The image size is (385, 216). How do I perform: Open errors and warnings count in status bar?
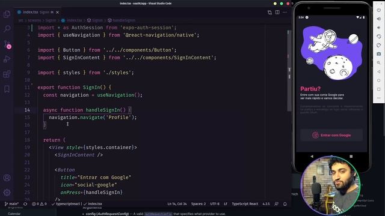(x=39, y=204)
